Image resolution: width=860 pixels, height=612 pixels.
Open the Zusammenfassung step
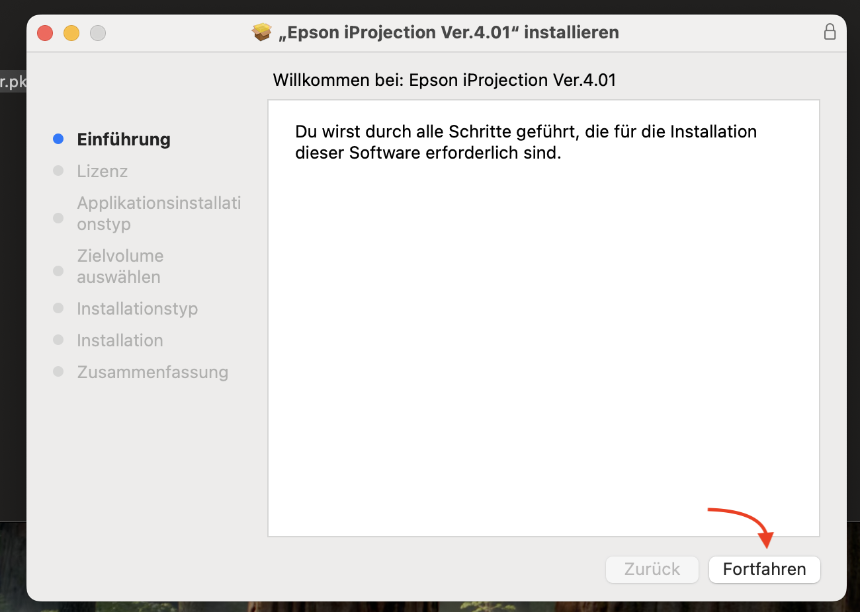(153, 372)
